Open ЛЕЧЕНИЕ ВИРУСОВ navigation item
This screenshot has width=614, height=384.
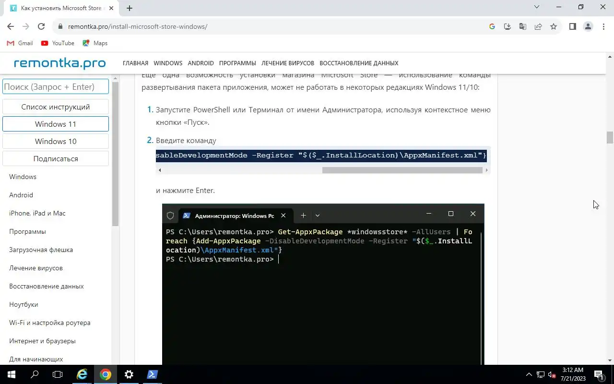pos(288,63)
